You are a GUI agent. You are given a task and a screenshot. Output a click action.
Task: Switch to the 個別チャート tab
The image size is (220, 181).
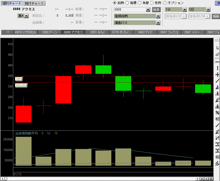[x=12, y=3]
